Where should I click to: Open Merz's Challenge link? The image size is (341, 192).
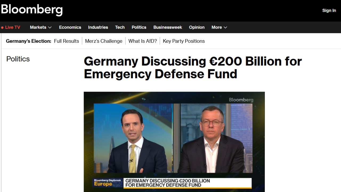pos(104,41)
